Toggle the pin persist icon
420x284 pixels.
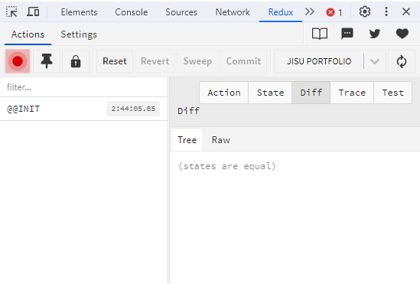(47, 61)
